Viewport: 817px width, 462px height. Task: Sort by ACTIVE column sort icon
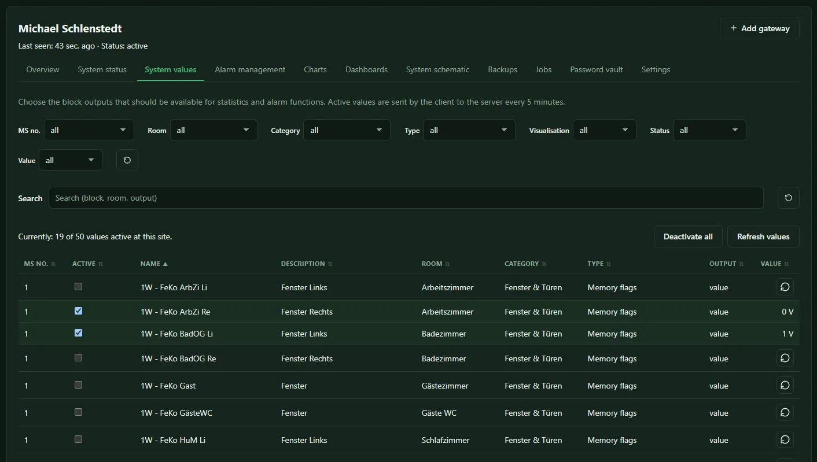point(101,264)
